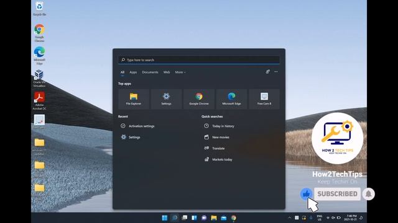Open the clock and date flyout
The image size is (398, 223).
tap(350, 217)
